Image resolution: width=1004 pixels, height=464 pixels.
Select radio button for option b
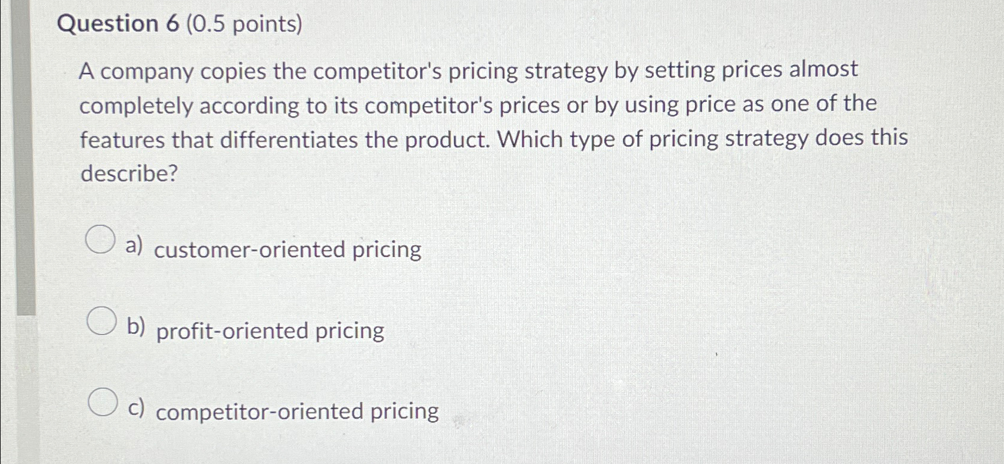click(101, 321)
